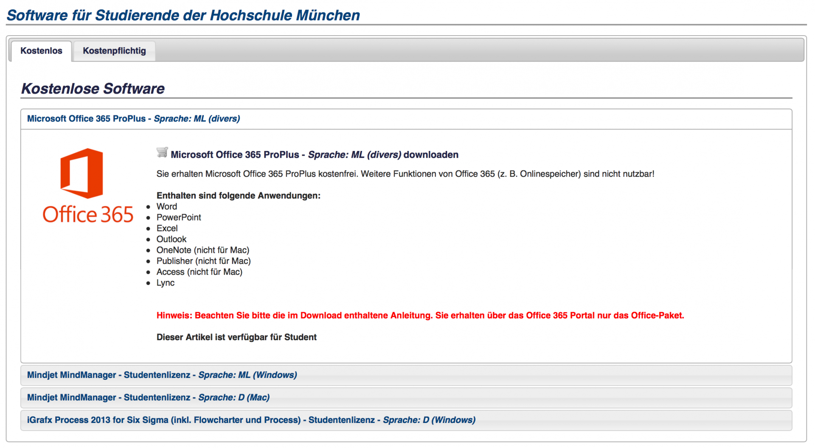Viewport: 815px width, 448px height.
Task: Select the list item Word
Action: click(x=167, y=207)
